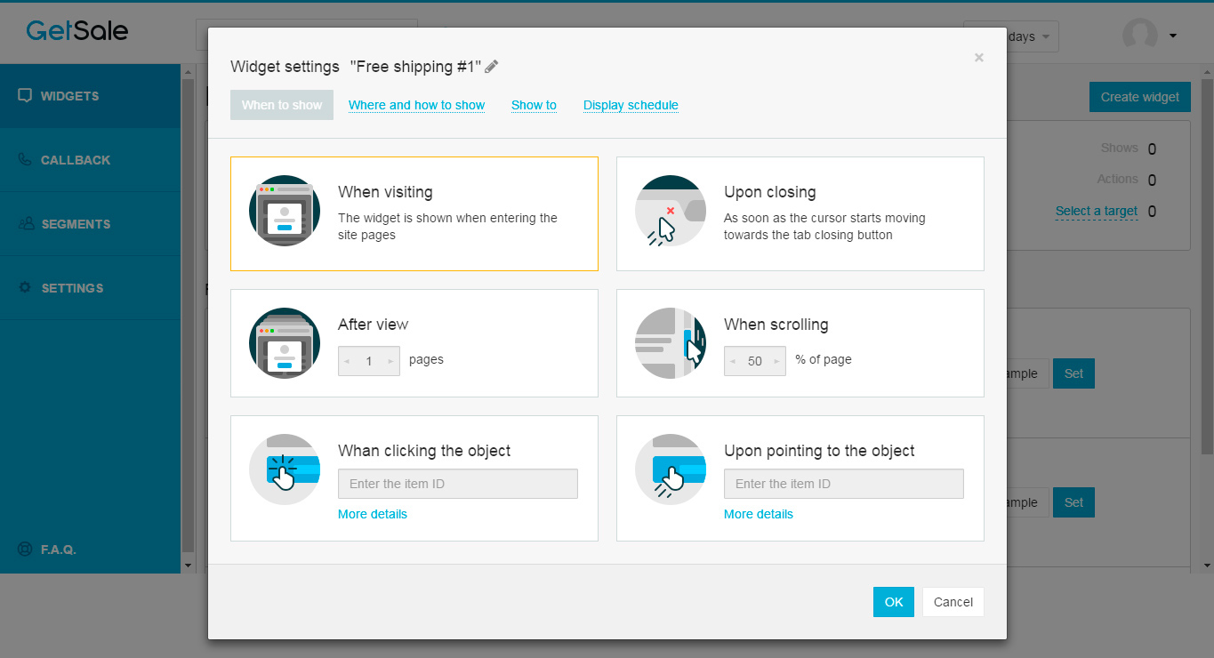Click the item ID field for pointing
This screenshot has height=658, width=1214.
pos(843,484)
